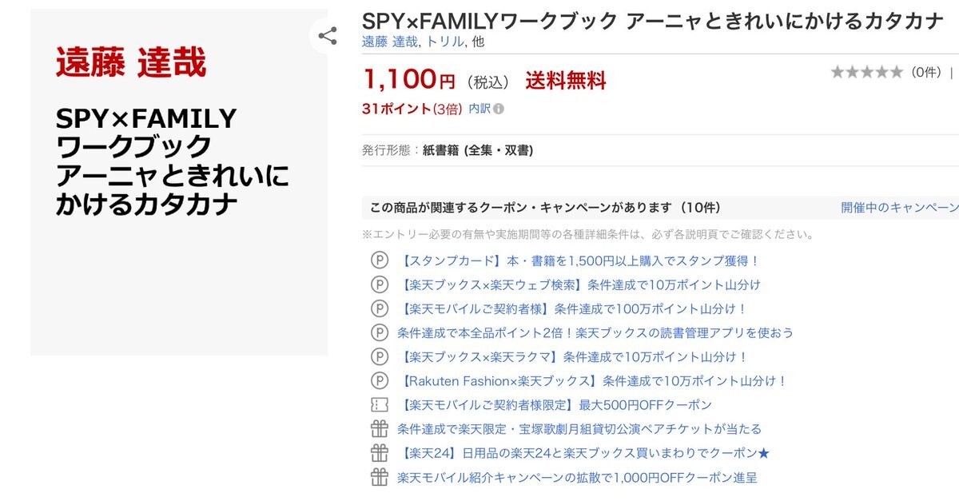Click the point icon beside スタンプカード campaign

379,260
